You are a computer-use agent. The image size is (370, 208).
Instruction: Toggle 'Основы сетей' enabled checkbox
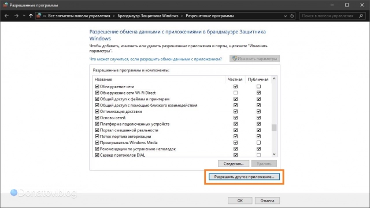[x=97, y=118]
